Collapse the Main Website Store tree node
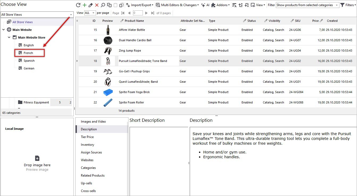The image size is (357, 196). pyautogui.click(x=9, y=37)
